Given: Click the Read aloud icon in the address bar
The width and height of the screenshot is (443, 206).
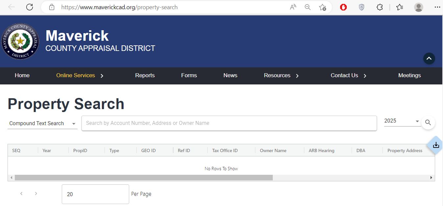Looking at the screenshot, I should tap(292, 7).
